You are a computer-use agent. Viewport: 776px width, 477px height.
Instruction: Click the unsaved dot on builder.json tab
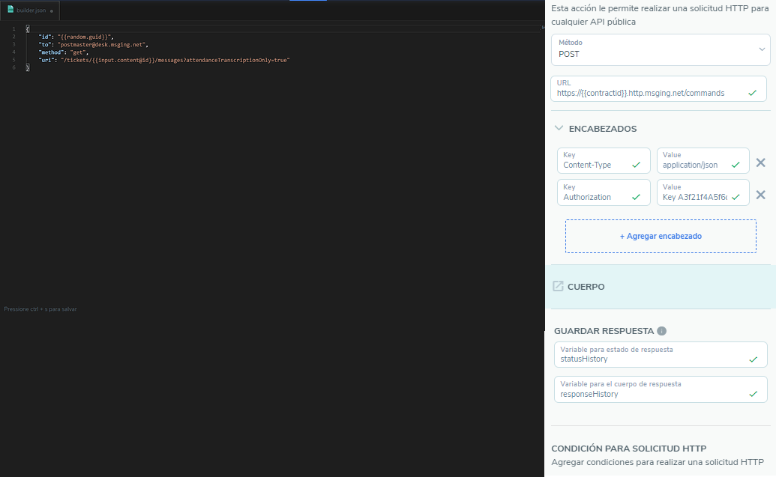52,11
